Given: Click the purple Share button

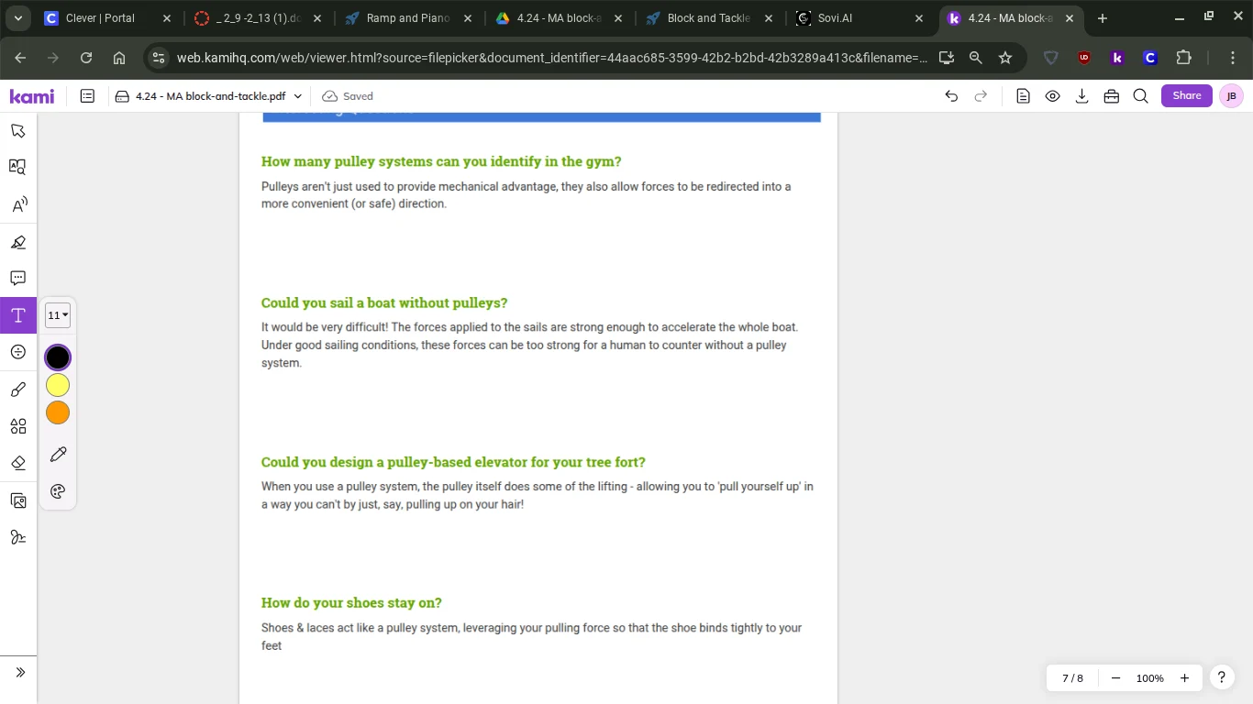Looking at the screenshot, I should tap(1186, 96).
